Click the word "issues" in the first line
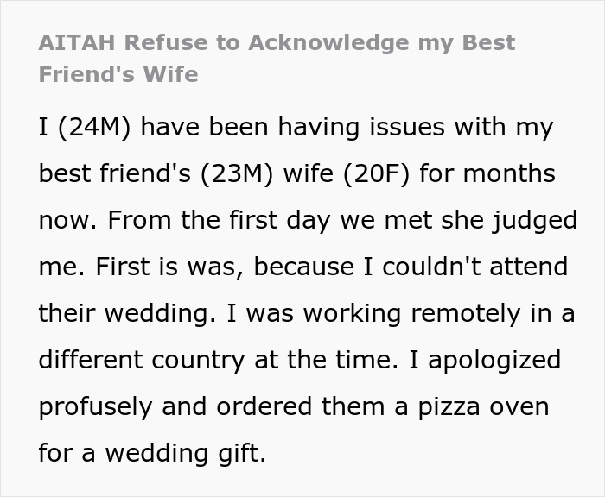 tap(407, 127)
